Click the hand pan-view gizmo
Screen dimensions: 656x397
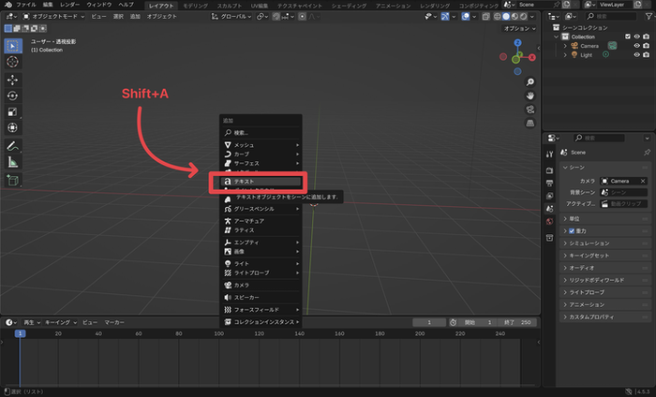[x=529, y=95]
